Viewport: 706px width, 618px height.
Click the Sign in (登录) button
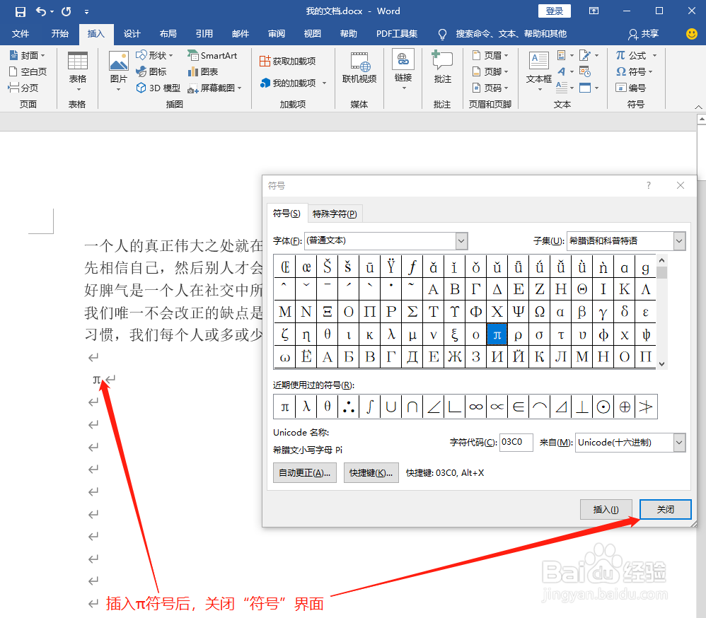click(x=555, y=11)
